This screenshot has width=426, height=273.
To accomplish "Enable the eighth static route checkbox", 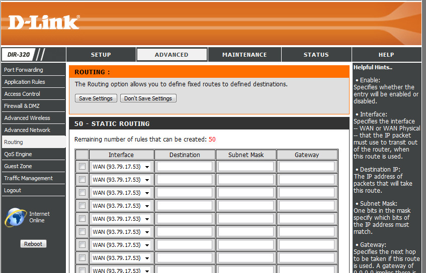I will click(82, 257).
